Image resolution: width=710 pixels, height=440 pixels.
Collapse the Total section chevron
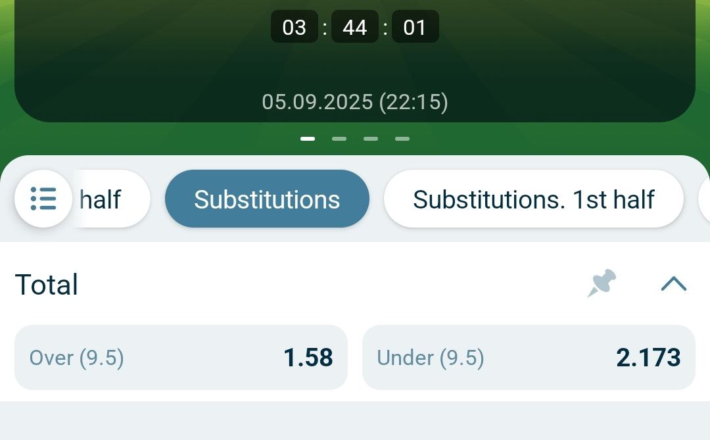[673, 283]
